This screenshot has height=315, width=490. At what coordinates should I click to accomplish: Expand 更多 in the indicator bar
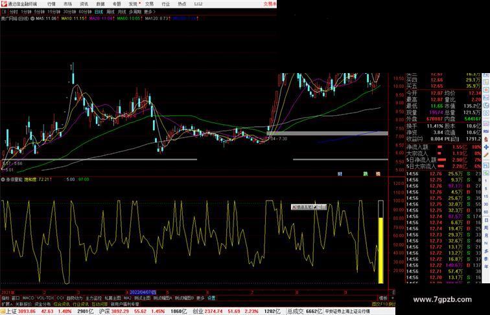pos(200,298)
